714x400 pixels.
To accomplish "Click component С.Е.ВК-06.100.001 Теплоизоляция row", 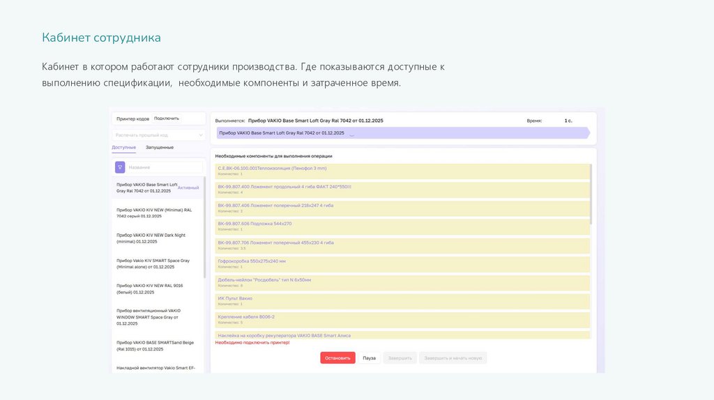I will coord(402,171).
